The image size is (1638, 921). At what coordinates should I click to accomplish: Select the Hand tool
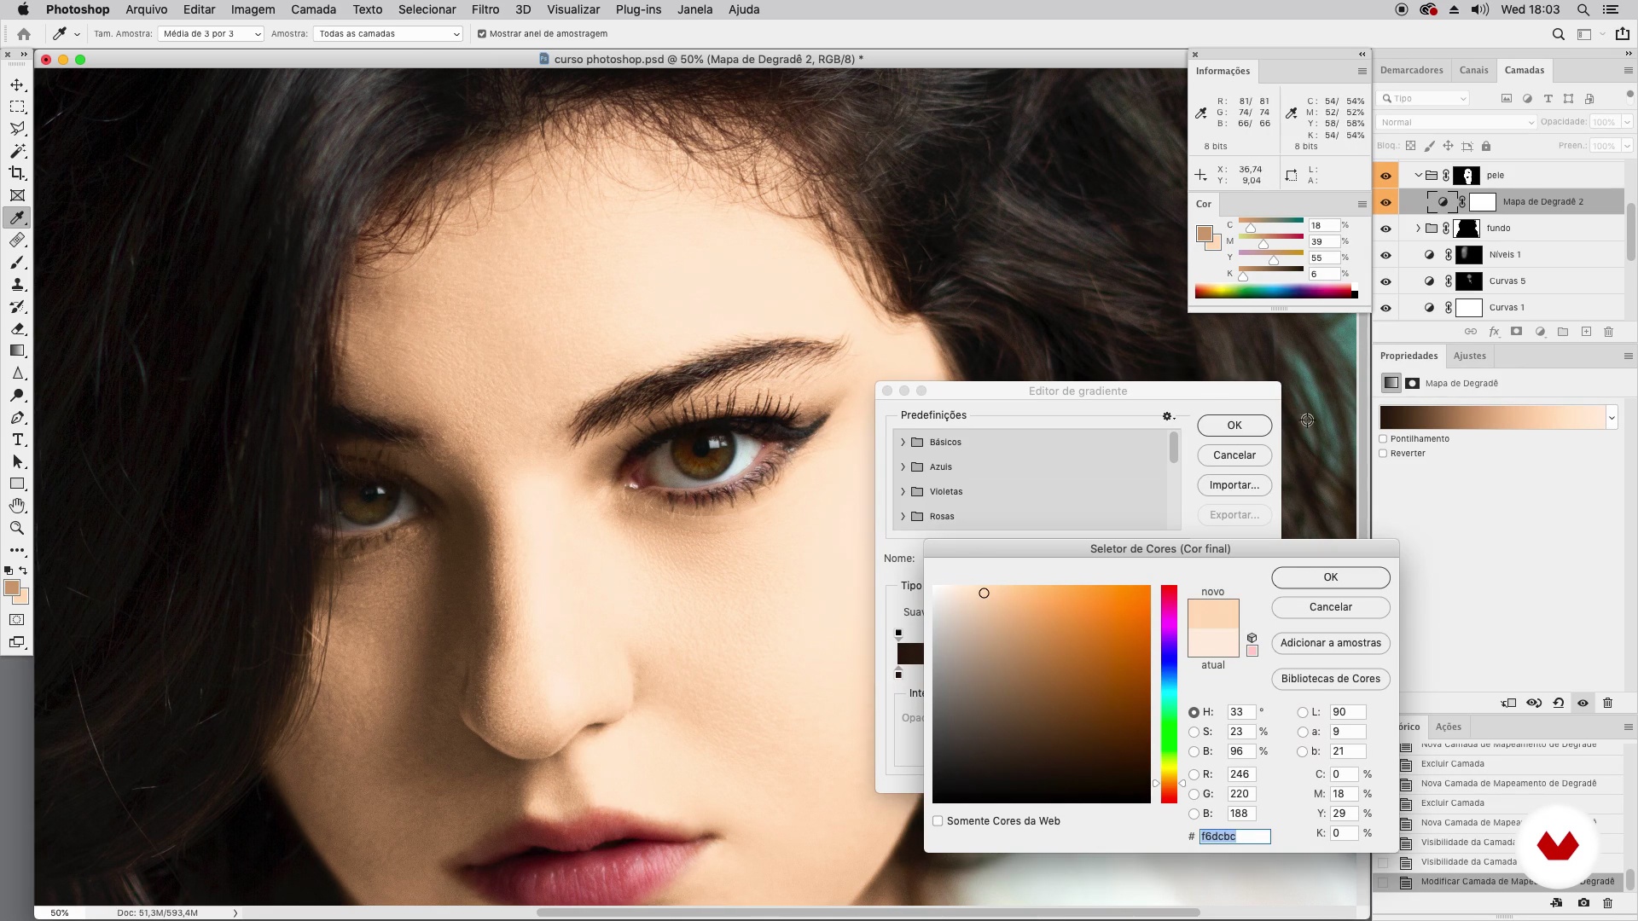[17, 506]
